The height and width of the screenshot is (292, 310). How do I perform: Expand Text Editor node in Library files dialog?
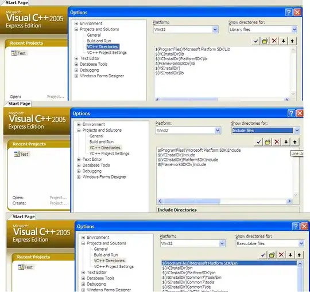(76, 58)
